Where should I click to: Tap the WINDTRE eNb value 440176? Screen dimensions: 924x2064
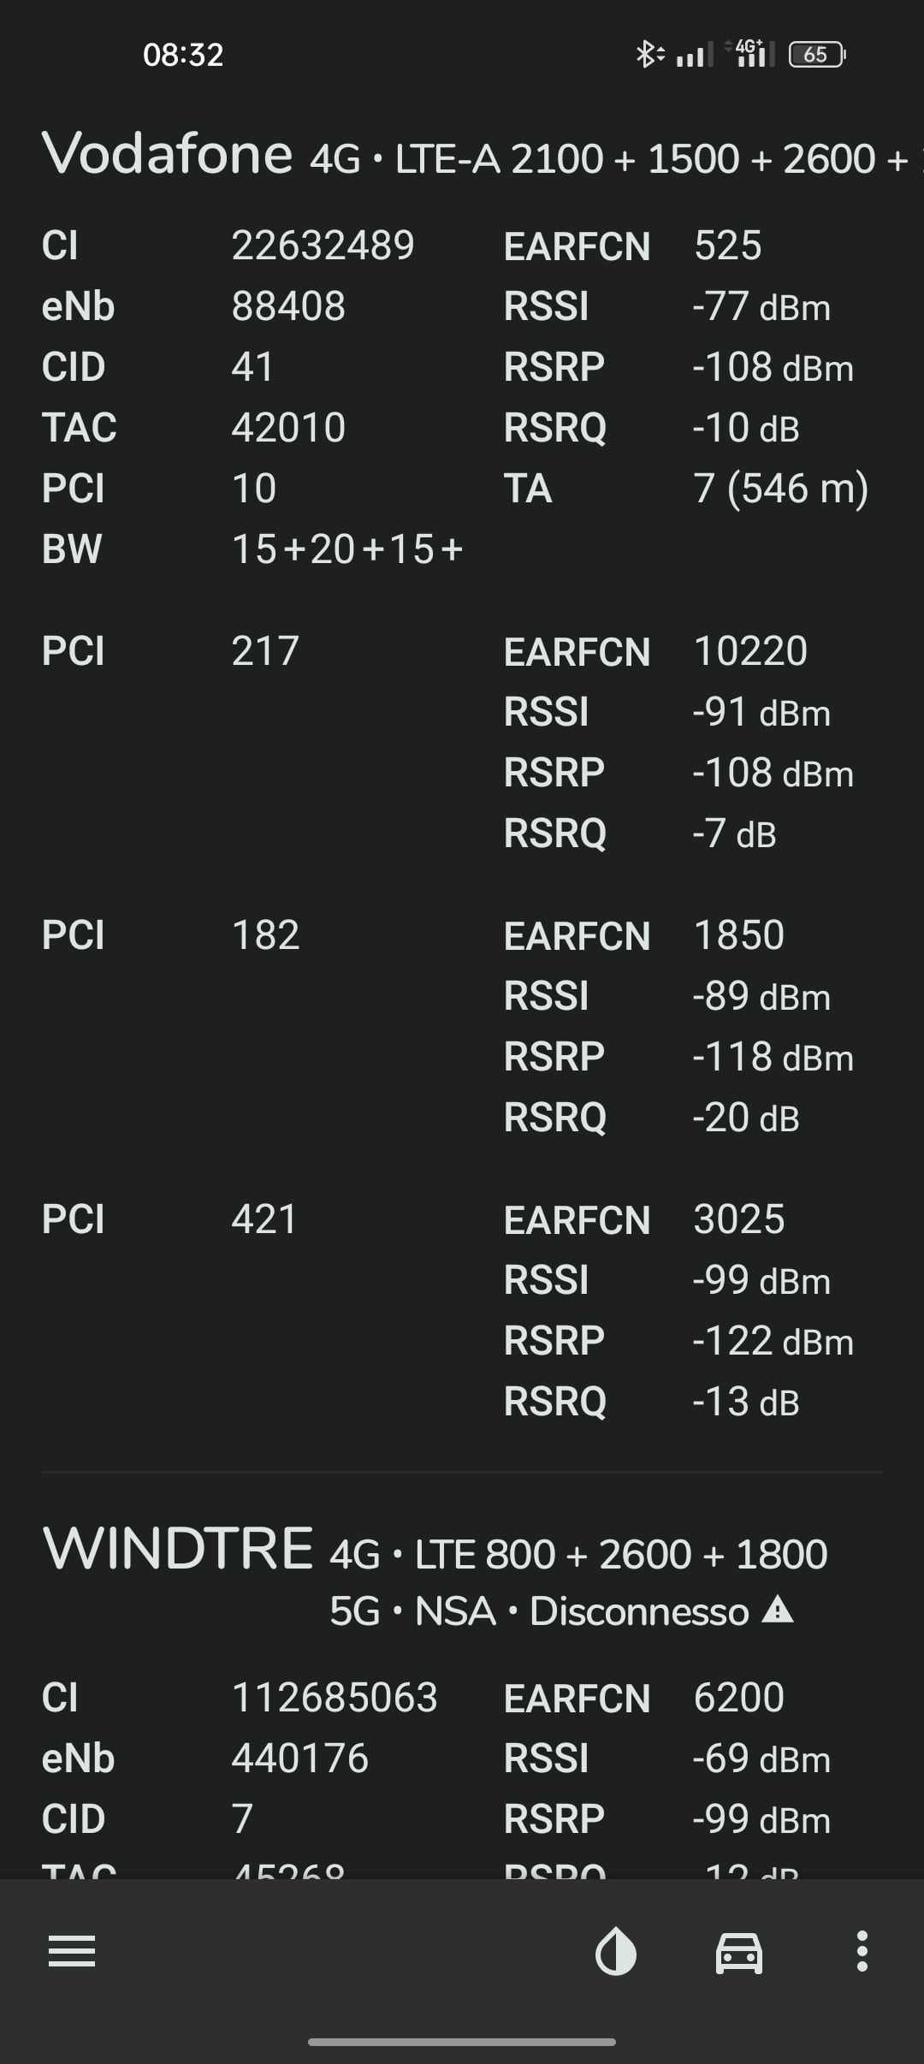pyautogui.click(x=300, y=1759)
